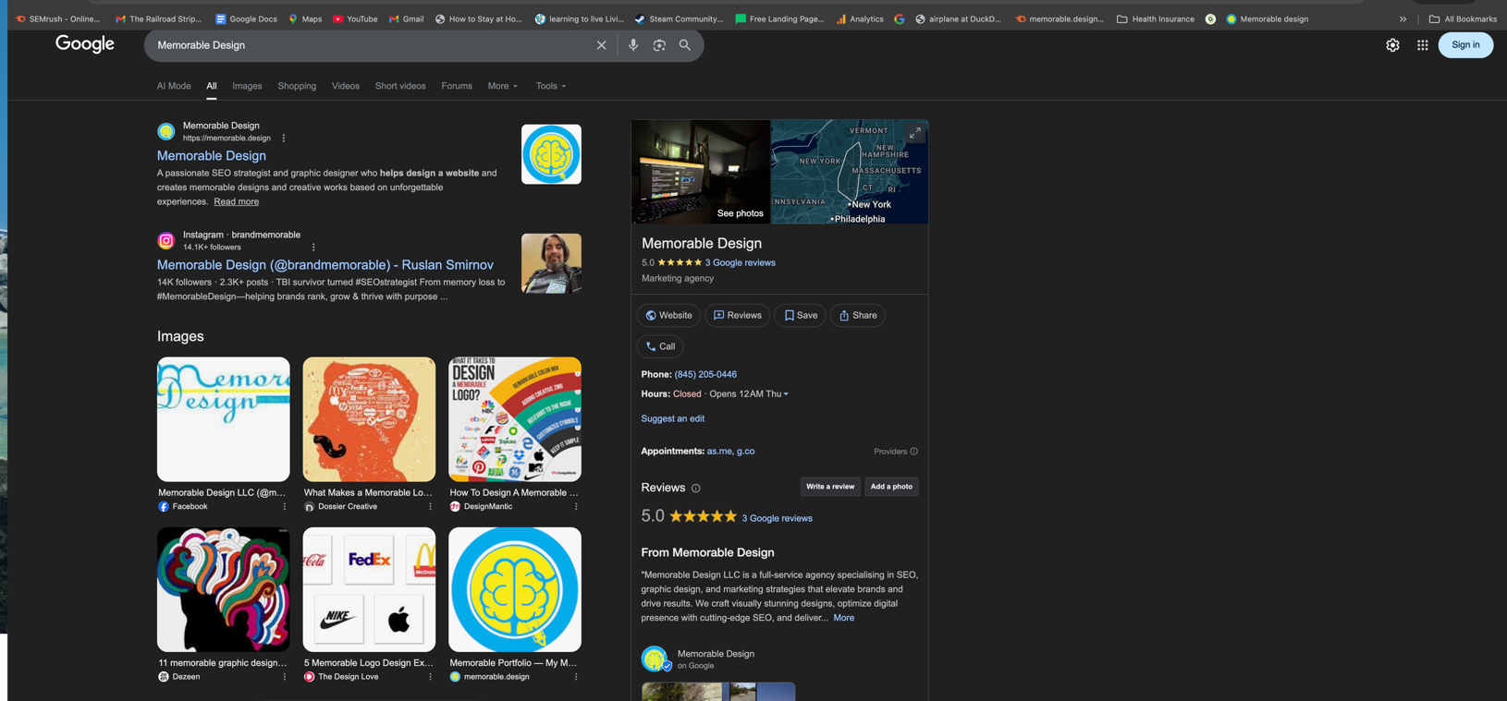This screenshot has width=1507, height=701.
Task: Click the Reviews button in knowledge panel
Action: 737,316
